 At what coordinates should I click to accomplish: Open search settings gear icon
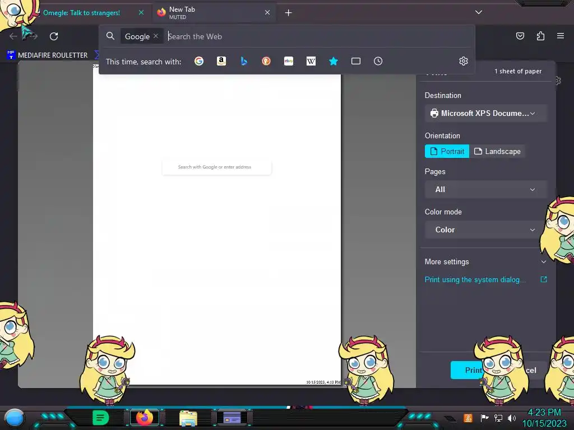[x=464, y=61]
